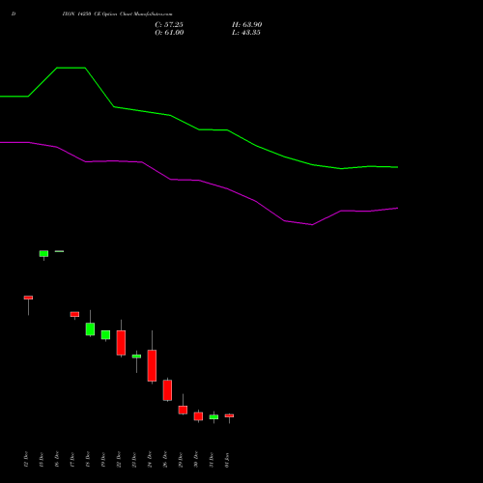Click the close value C: 57.25
The image size is (483, 483).
point(169,25)
